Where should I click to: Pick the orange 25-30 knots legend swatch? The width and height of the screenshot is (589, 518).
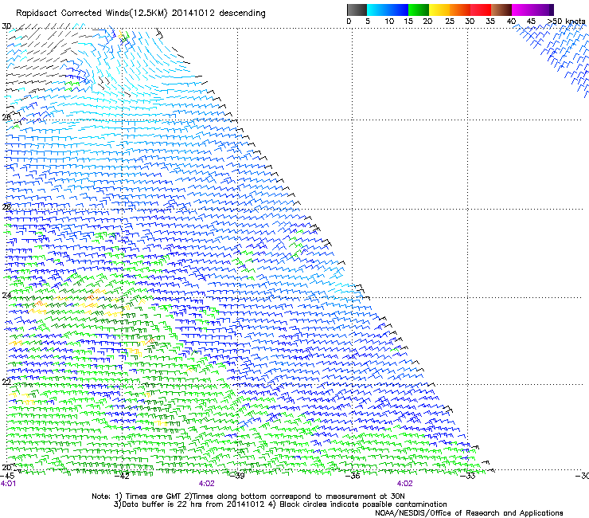[x=460, y=10]
